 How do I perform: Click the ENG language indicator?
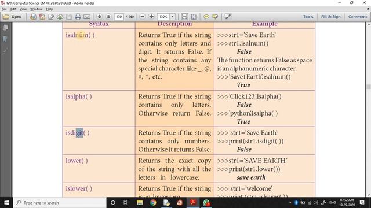(x=332, y=203)
